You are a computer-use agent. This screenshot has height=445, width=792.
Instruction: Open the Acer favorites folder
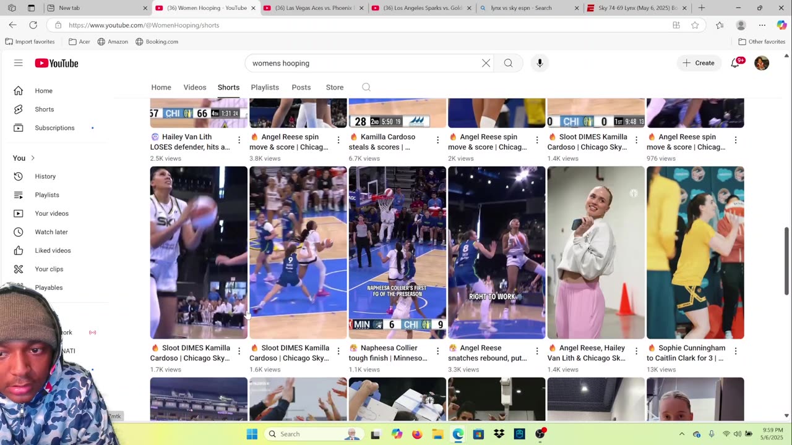[80, 41]
